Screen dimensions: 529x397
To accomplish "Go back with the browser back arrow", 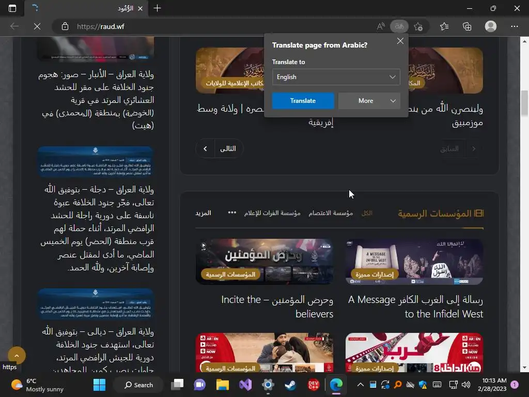I will click(x=14, y=26).
